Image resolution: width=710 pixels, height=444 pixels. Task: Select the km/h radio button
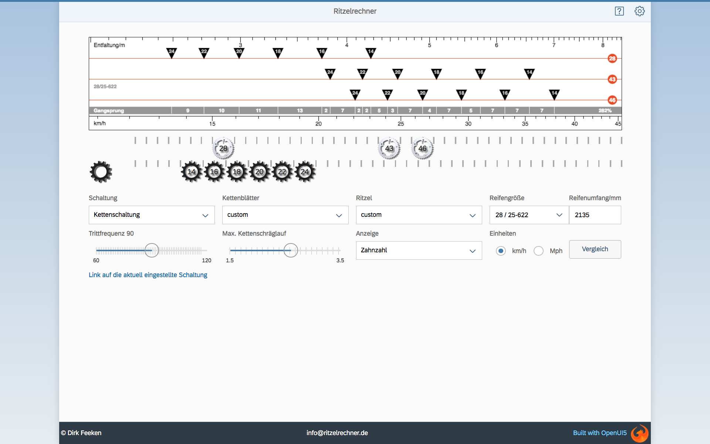pyautogui.click(x=501, y=251)
